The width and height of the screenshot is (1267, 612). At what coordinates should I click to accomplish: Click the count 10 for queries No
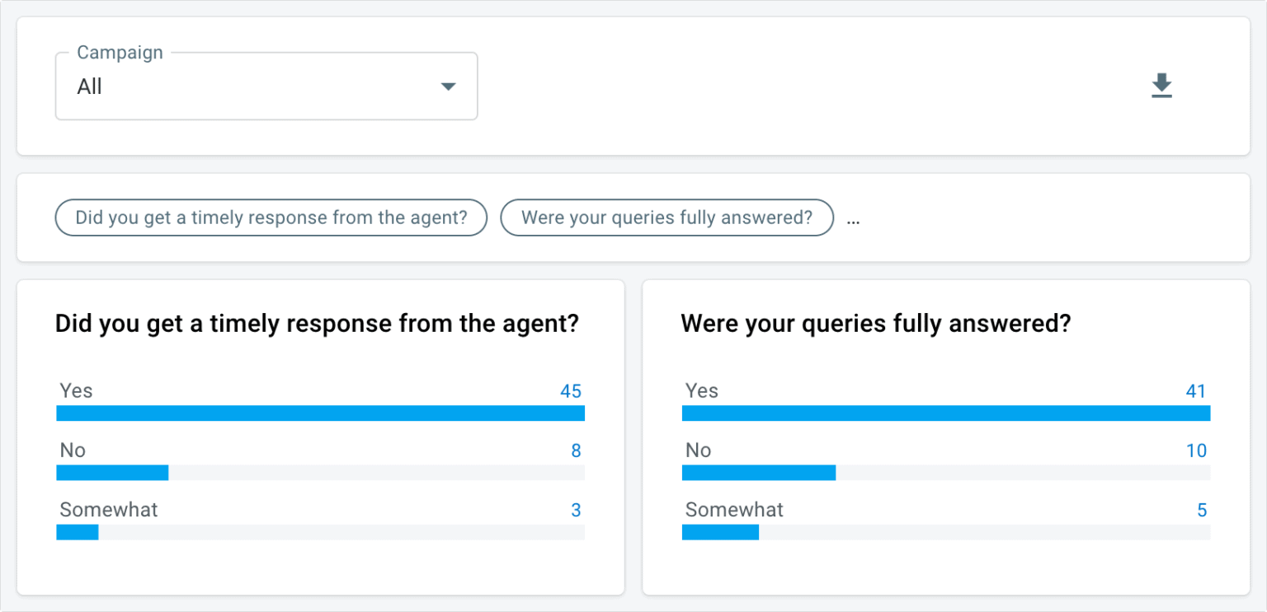pos(1196,451)
